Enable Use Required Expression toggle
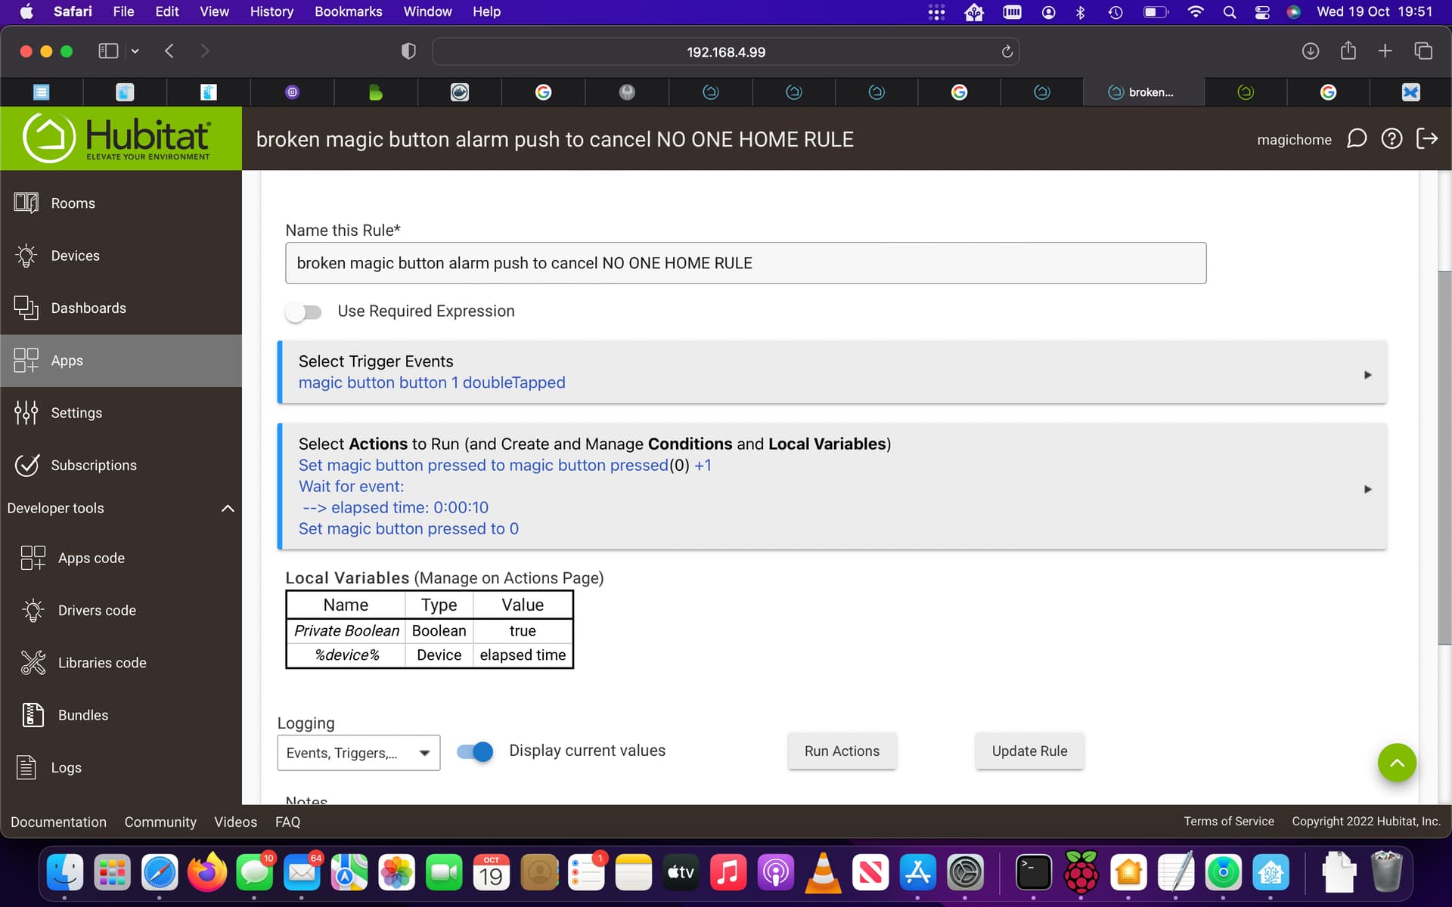 point(303,311)
